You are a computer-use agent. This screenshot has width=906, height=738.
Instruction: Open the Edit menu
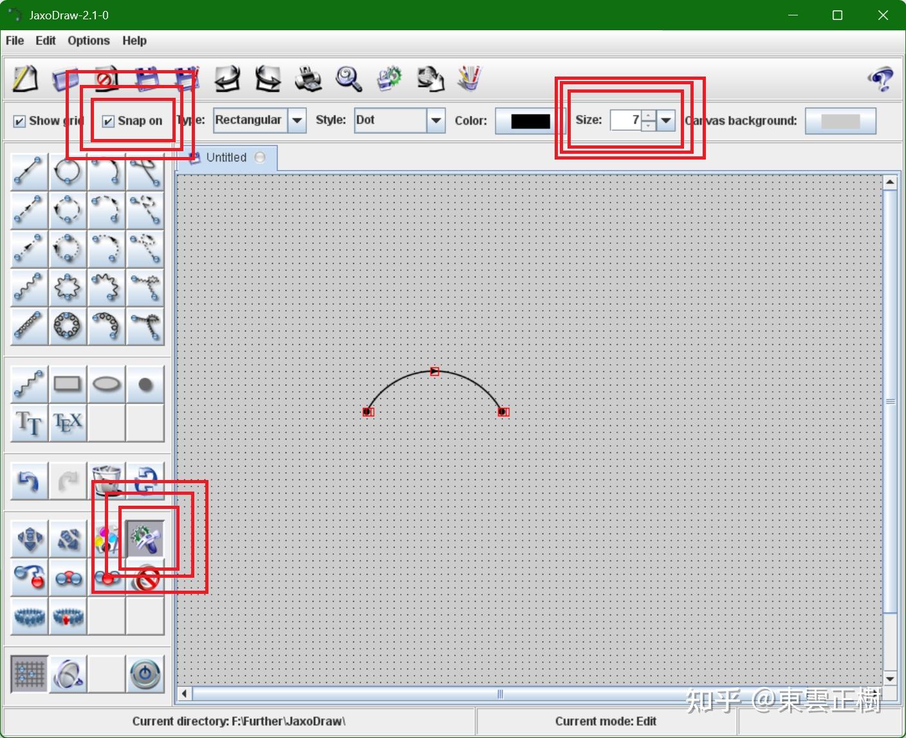point(46,41)
